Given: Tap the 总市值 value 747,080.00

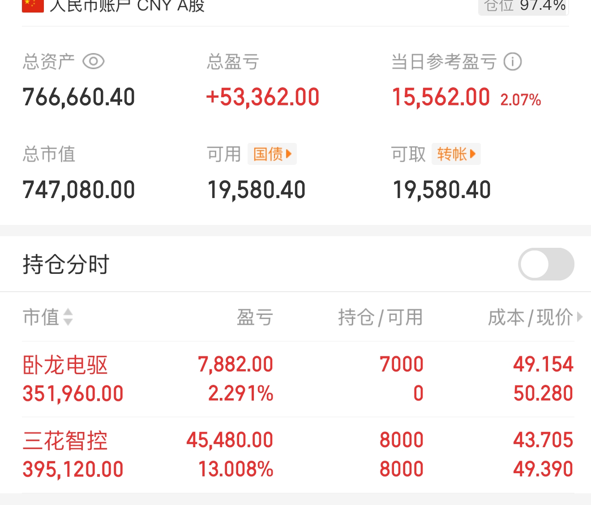Looking at the screenshot, I should [x=79, y=190].
